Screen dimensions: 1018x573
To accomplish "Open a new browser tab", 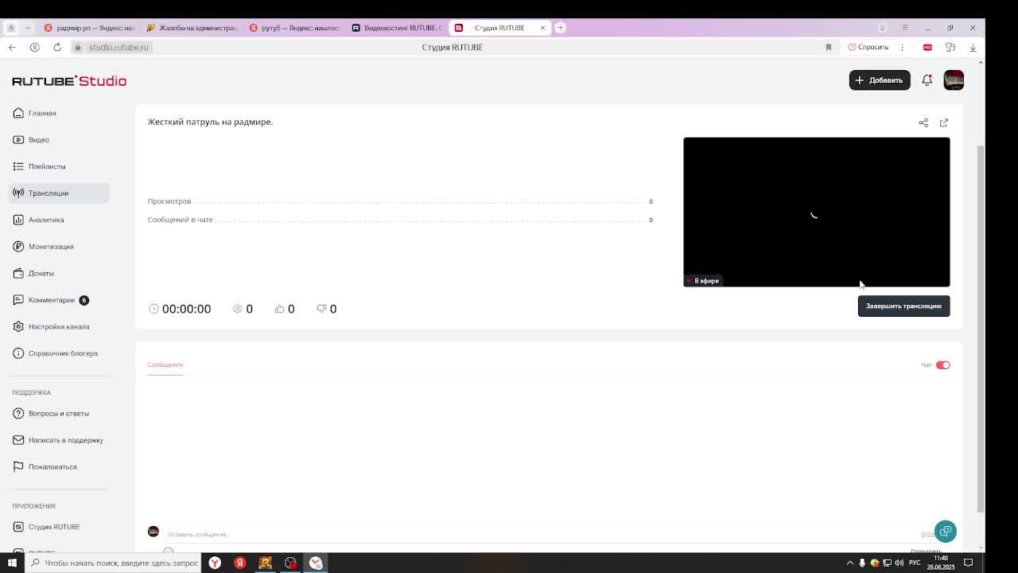I will pyautogui.click(x=560, y=28).
